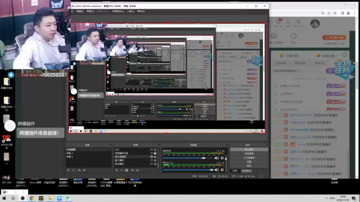Select 场景 2 in the scenes list

pyautogui.click(x=88, y=153)
